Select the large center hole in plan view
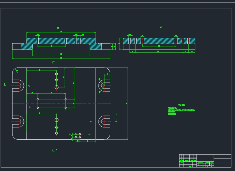 tap(57, 87)
